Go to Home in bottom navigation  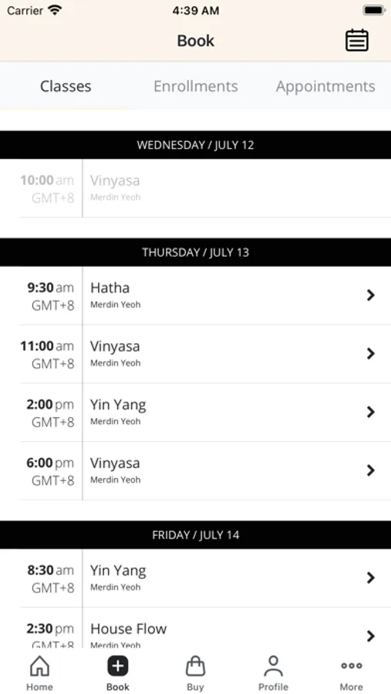click(x=39, y=672)
